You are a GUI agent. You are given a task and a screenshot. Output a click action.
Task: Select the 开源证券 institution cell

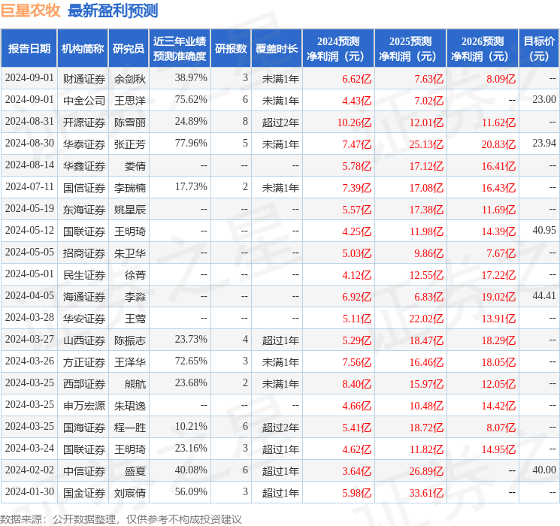[84, 122]
